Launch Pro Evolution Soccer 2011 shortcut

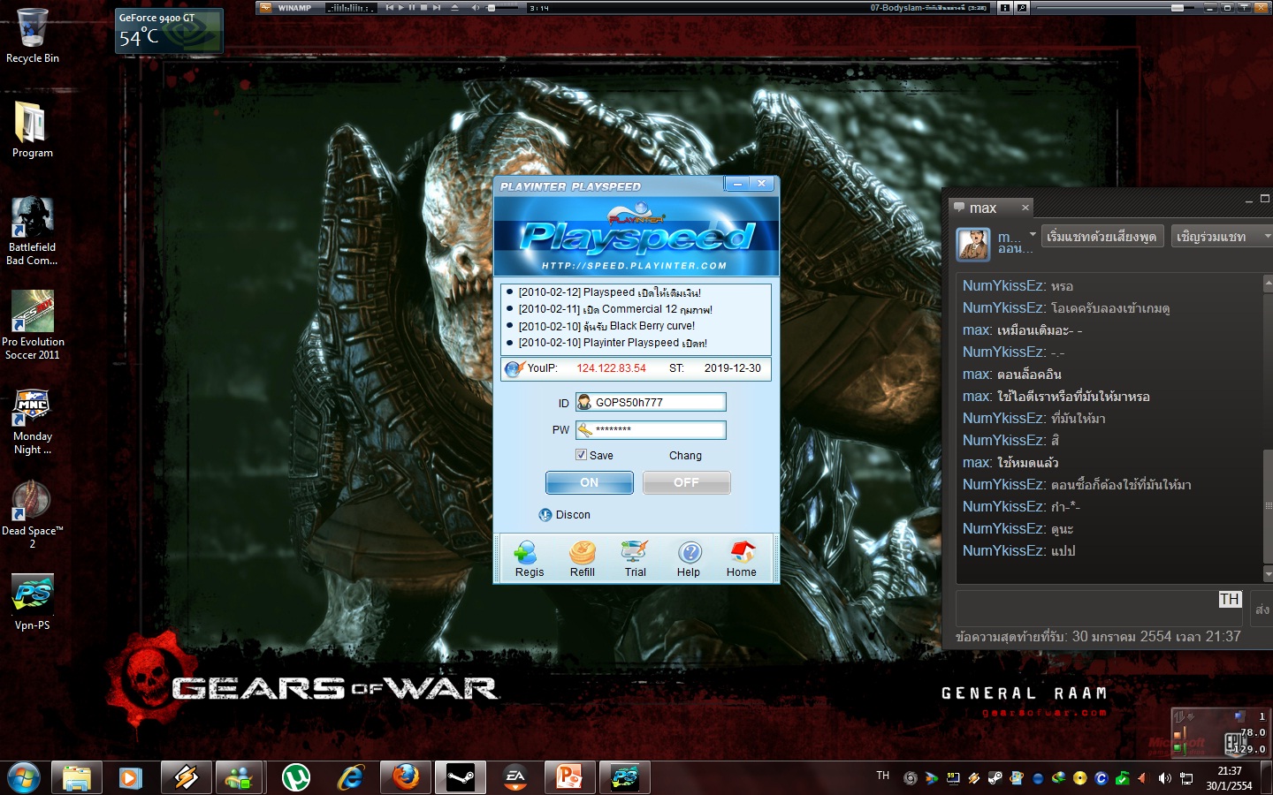tap(33, 325)
